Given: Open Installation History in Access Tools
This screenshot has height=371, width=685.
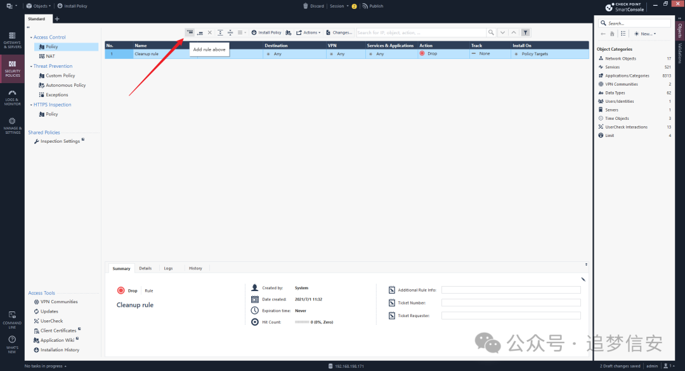Looking at the screenshot, I should pos(56,350).
